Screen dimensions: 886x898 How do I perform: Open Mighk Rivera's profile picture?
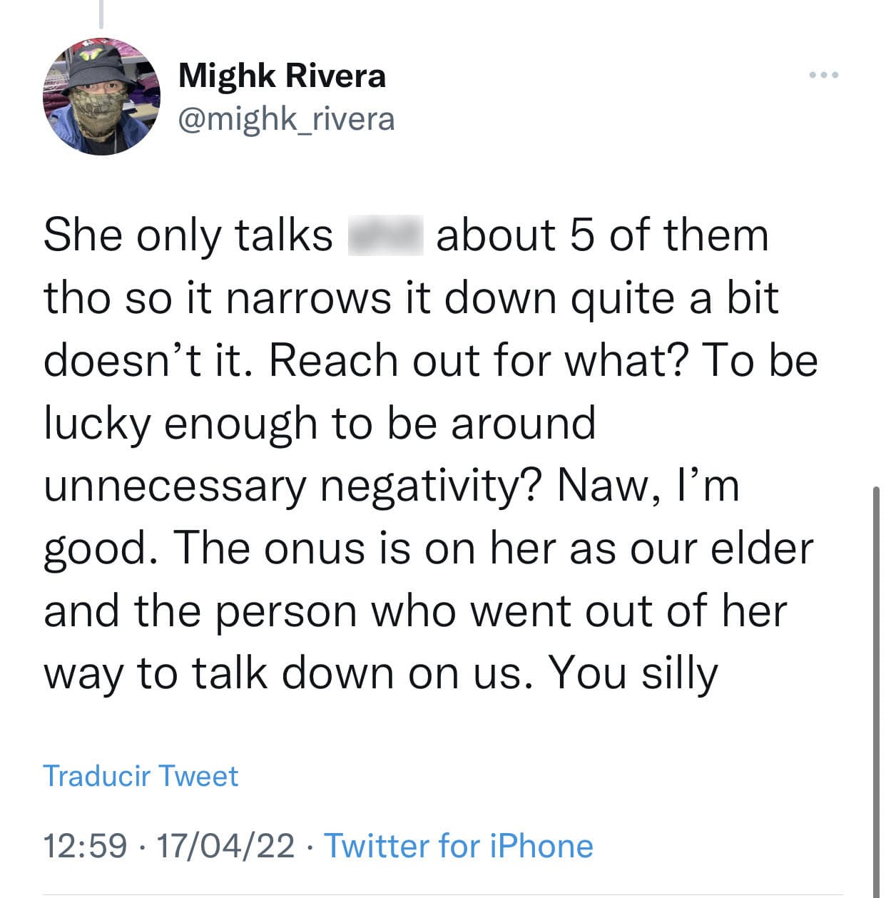click(x=101, y=96)
